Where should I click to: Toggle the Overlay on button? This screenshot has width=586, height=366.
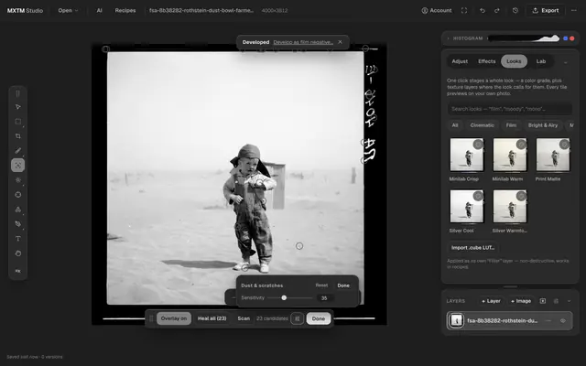(x=174, y=318)
